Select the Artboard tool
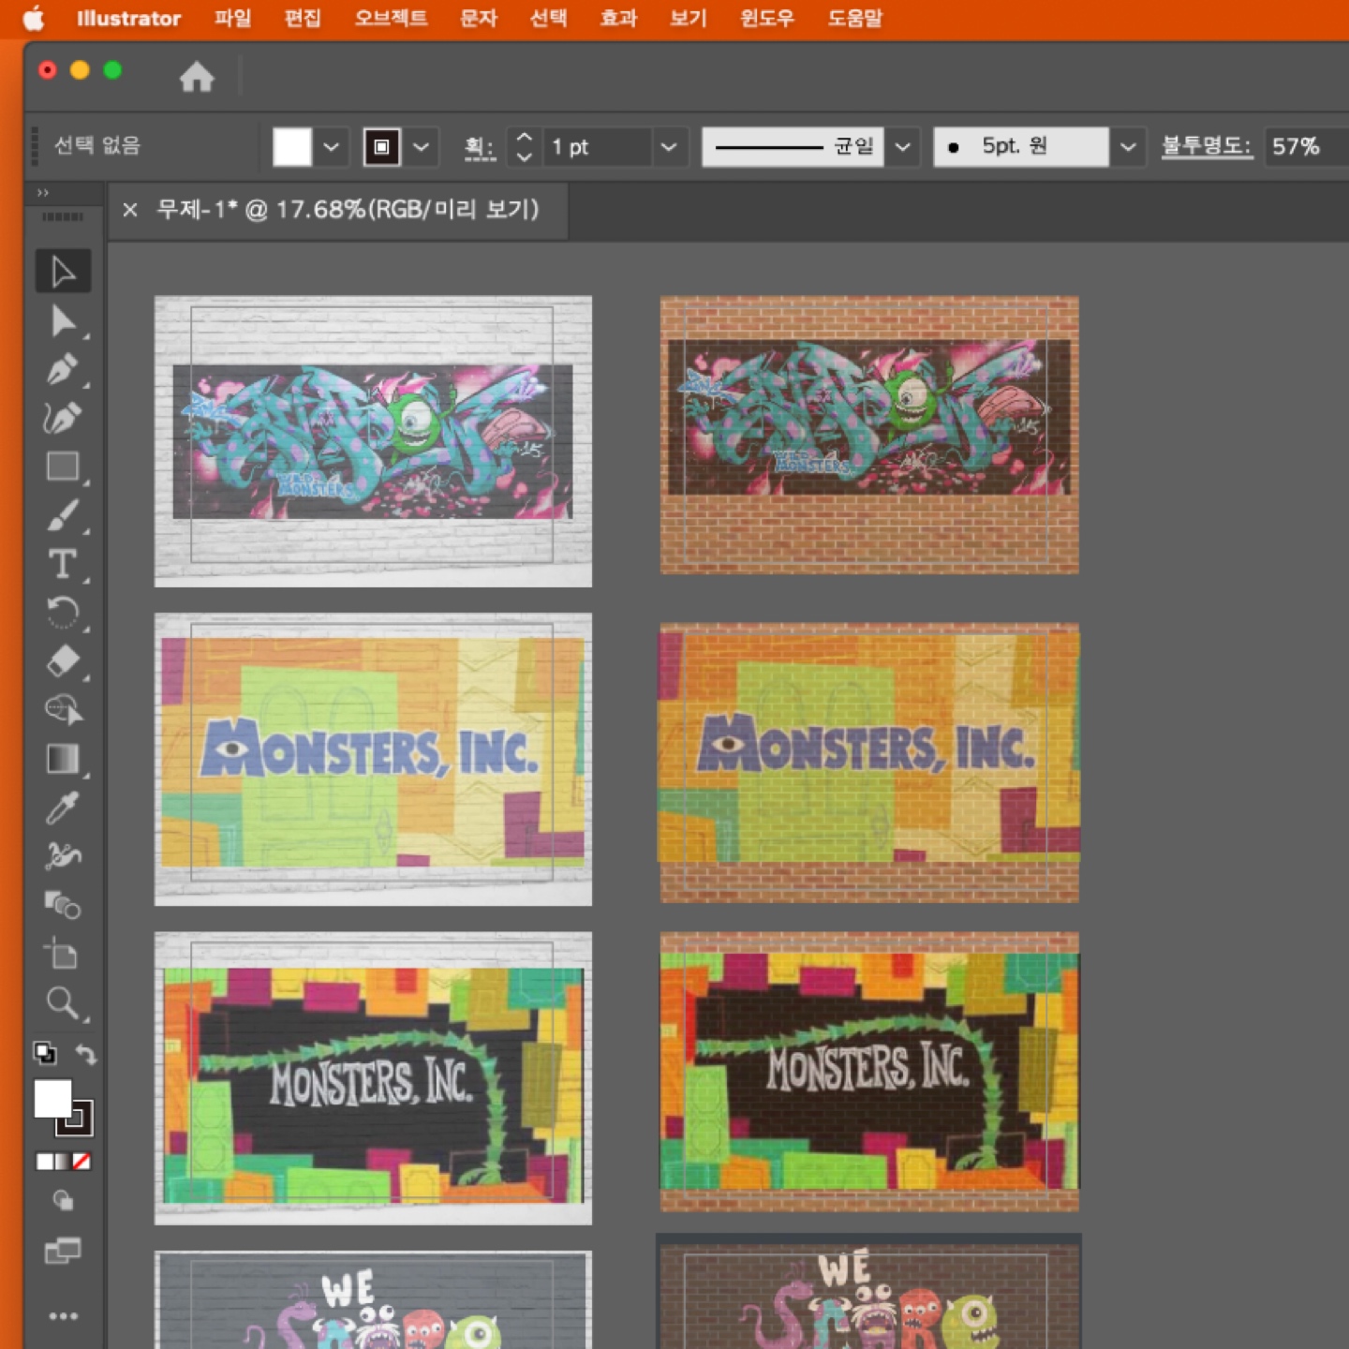Image resolution: width=1349 pixels, height=1349 pixels. (63, 955)
